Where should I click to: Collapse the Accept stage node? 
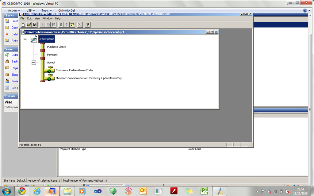pyautogui.click(x=34, y=62)
